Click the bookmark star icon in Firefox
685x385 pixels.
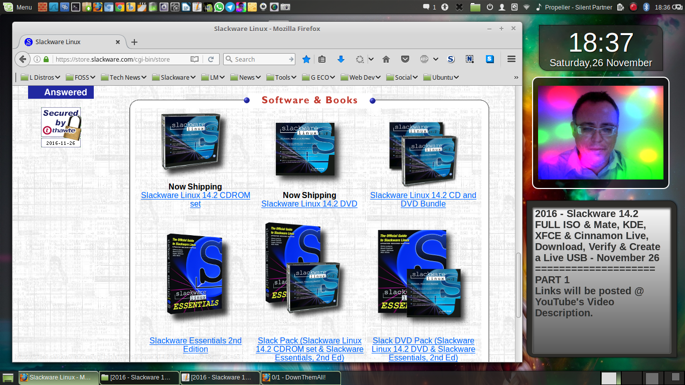click(x=306, y=59)
